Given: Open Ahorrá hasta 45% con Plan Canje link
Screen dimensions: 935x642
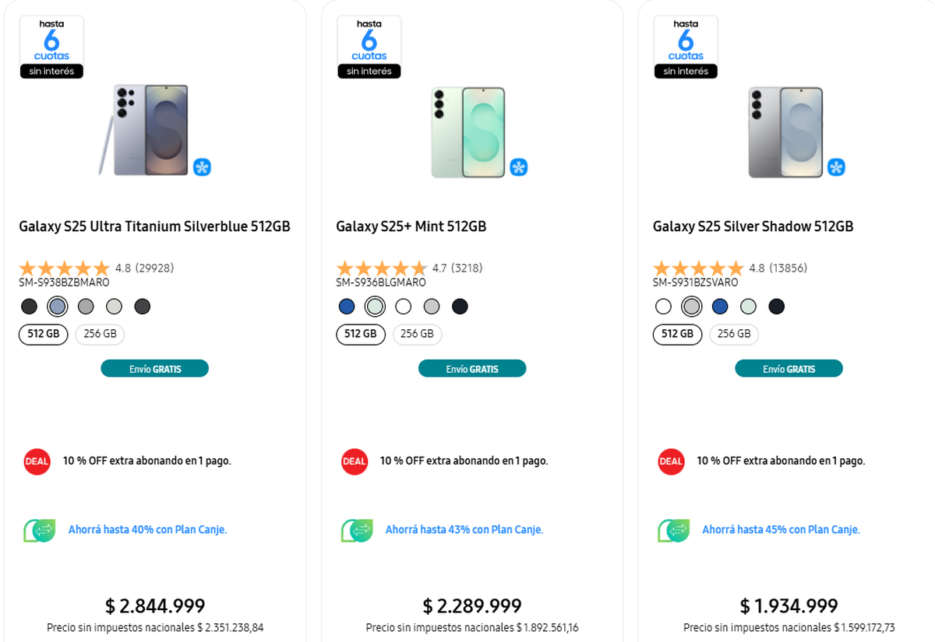Looking at the screenshot, I should 781,530.
